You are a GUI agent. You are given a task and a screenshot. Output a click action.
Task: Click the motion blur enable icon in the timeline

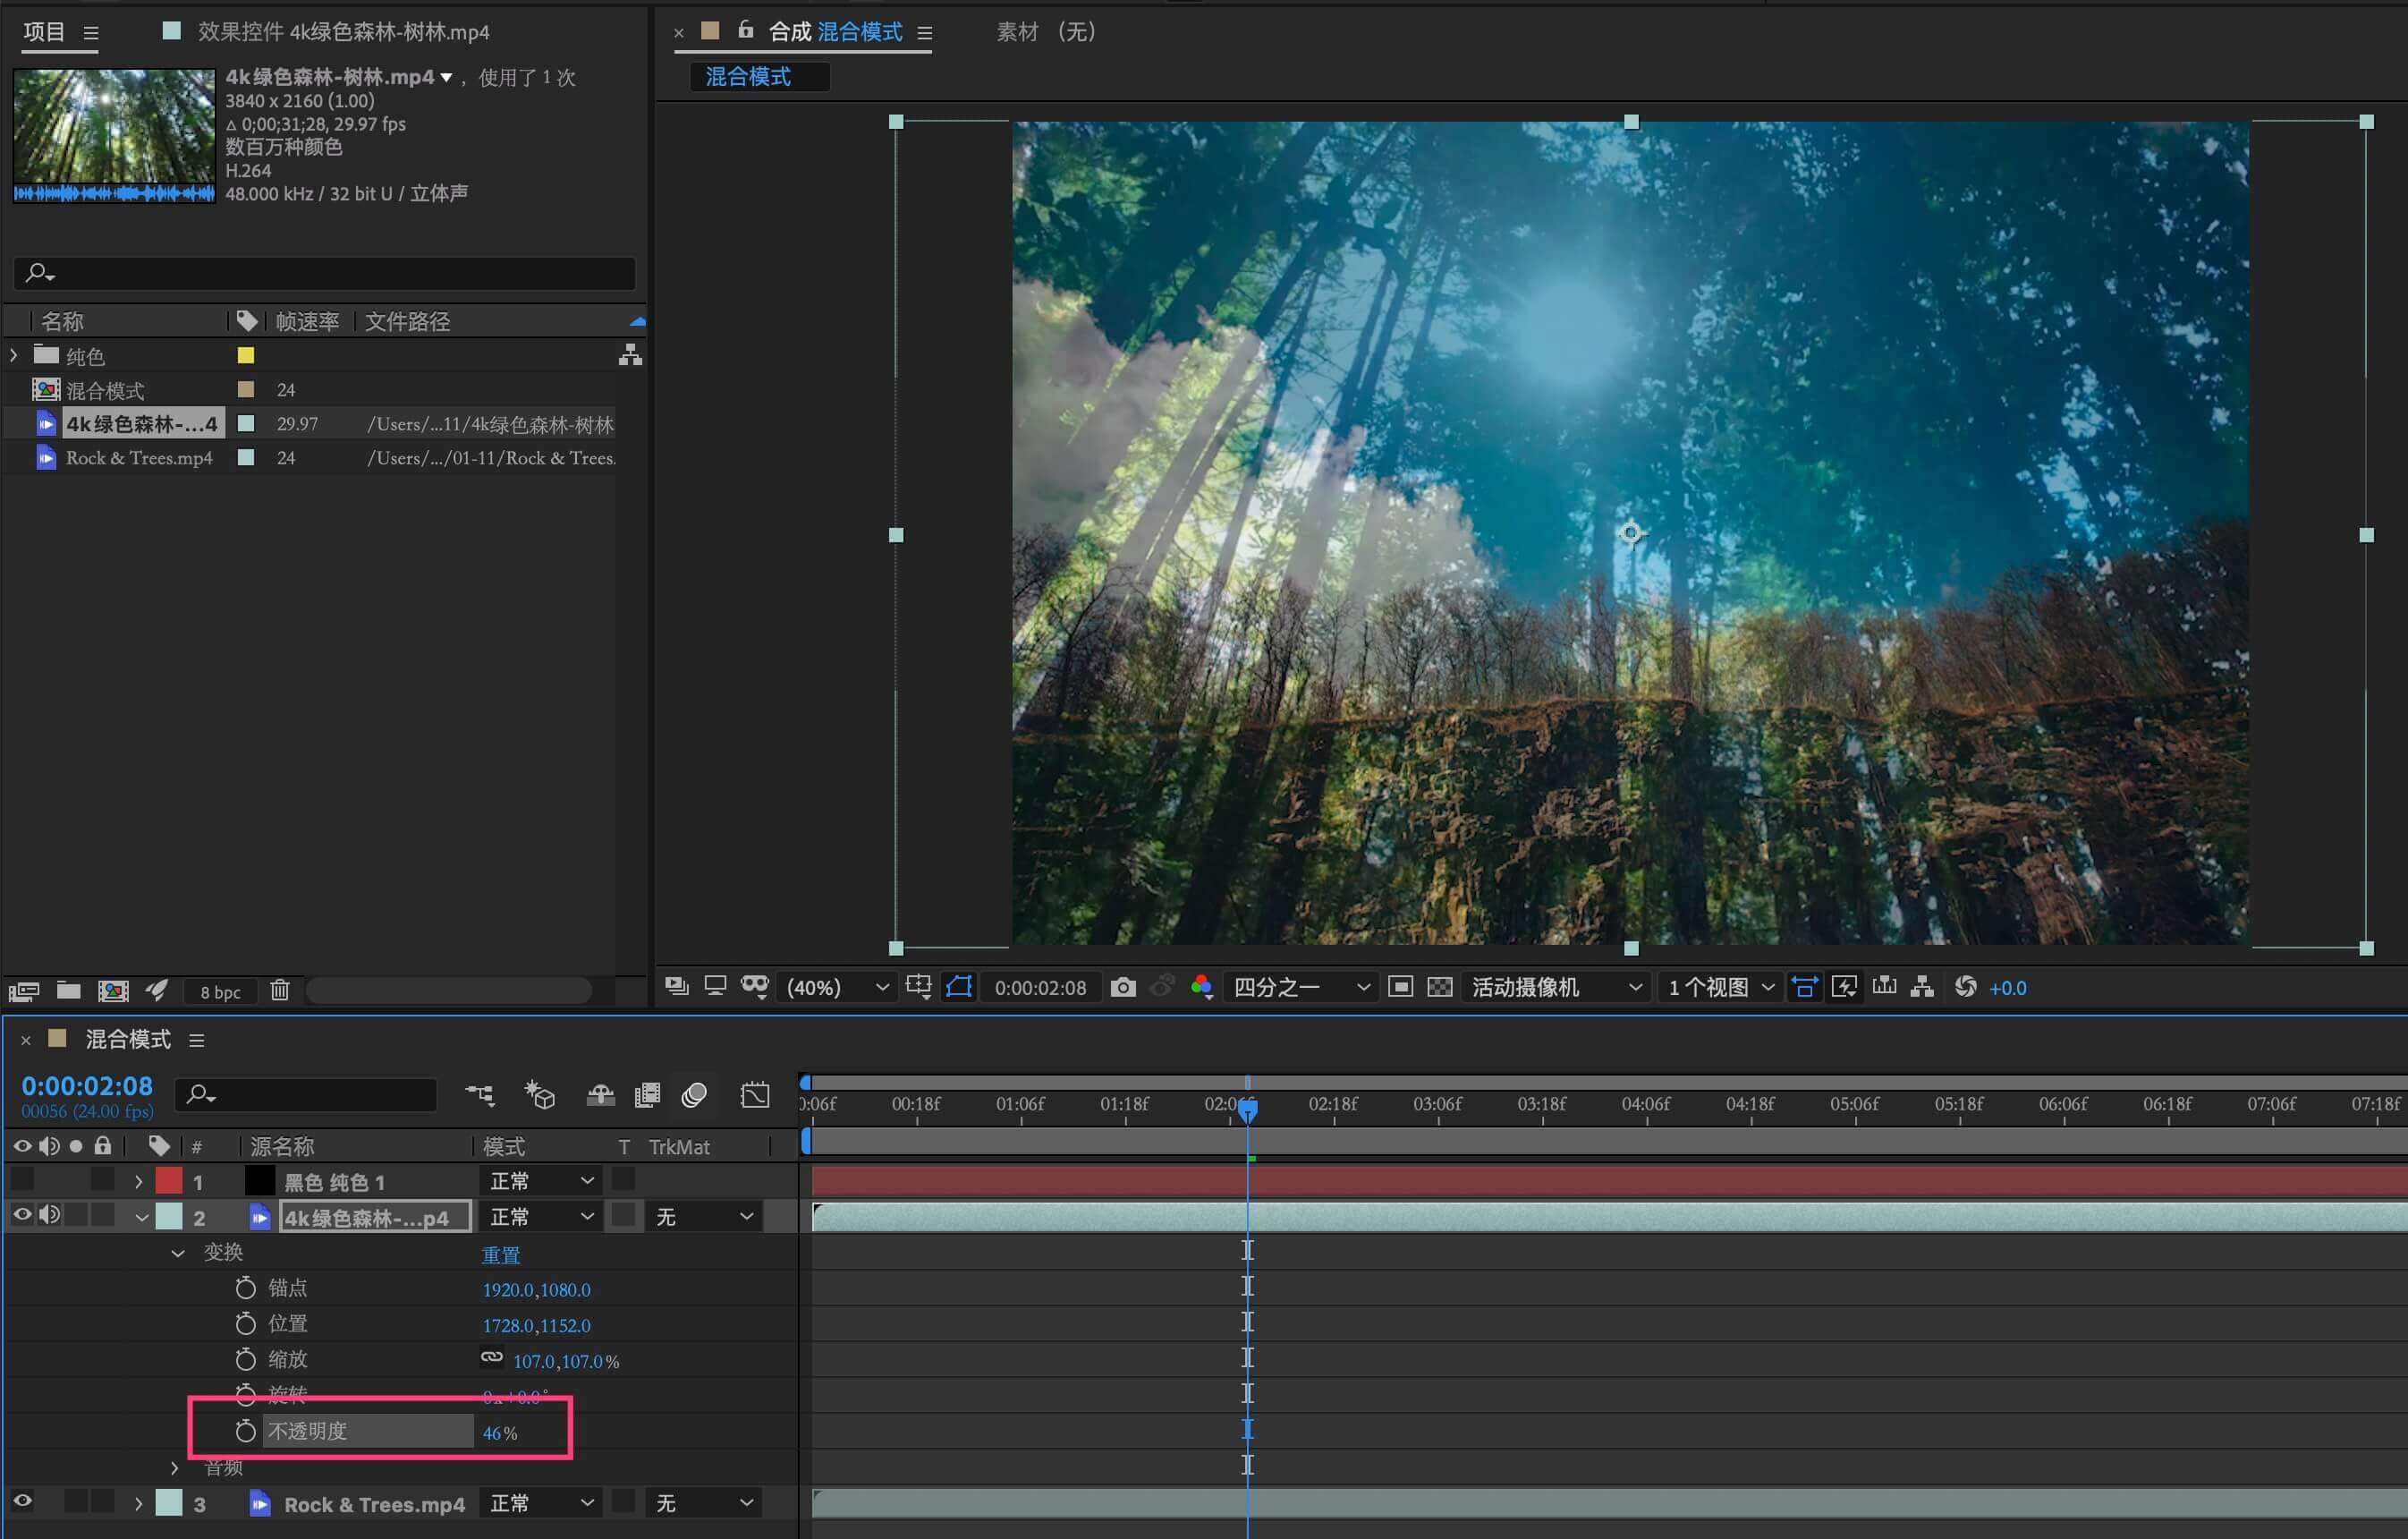(x=694, y=1096)
